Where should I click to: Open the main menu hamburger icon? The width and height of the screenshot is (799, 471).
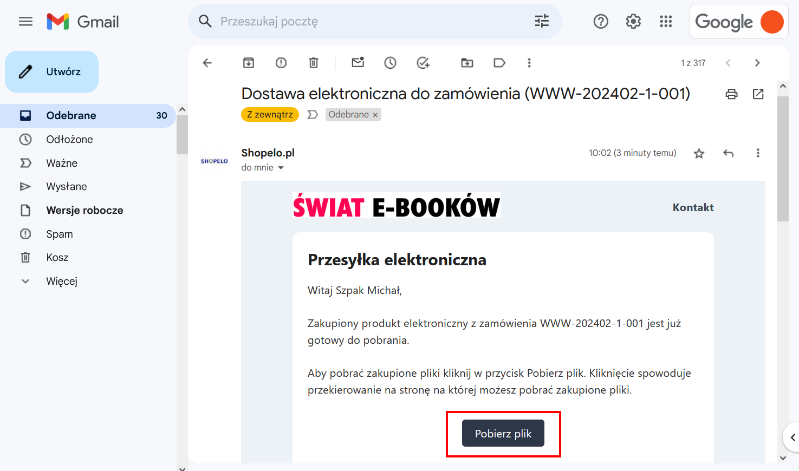tap(25, 22)
